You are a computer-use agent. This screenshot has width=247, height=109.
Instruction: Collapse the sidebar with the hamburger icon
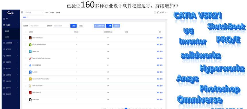22,12
